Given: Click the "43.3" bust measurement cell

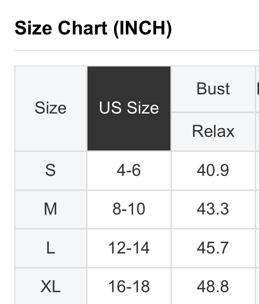Looking at the screenshot, I should click(213, 209).
